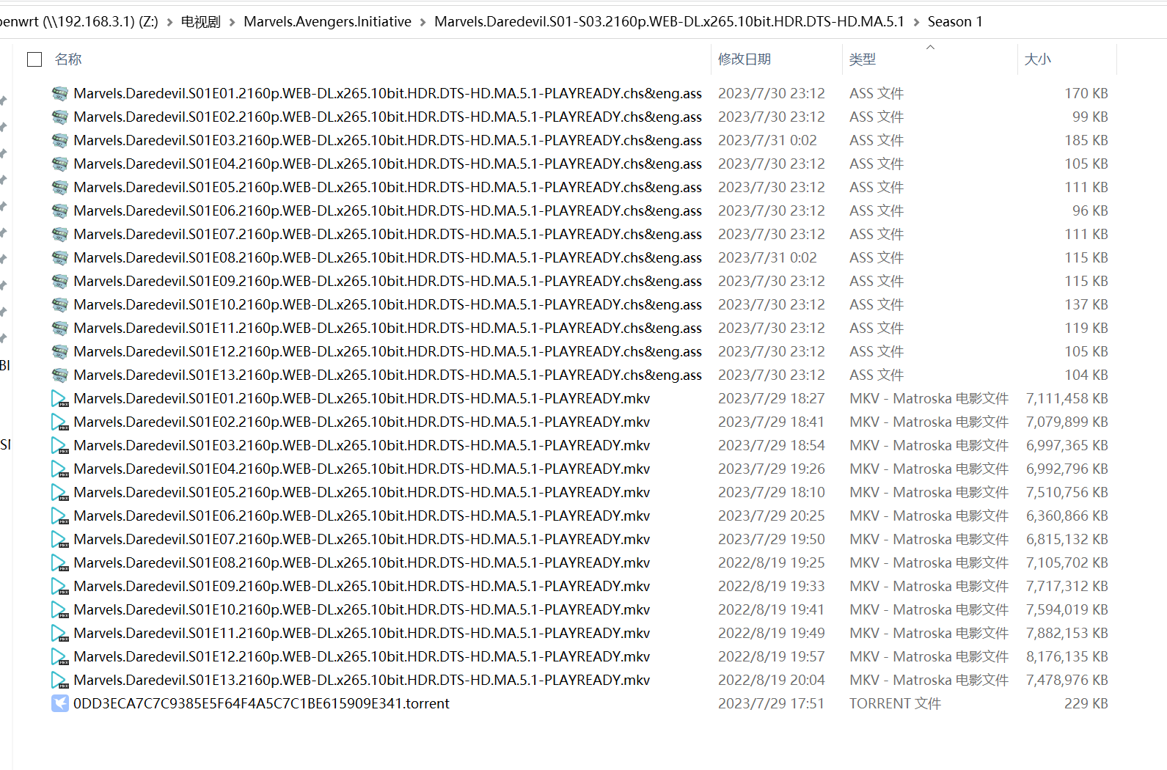Click the S01E09 .mkv video file icon
The width and height of the screenshot is (1167, 770).
pyautogui.click(x=60, y=586)
